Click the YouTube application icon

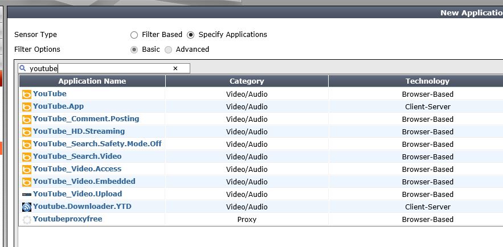click(x=27, y=94)
